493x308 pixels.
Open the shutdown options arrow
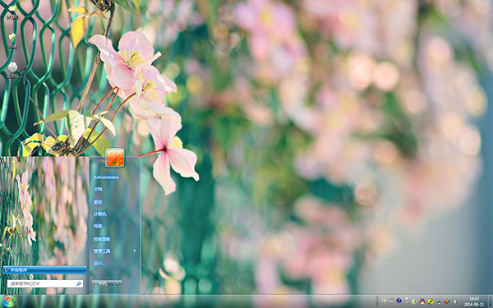click(118, 283)
